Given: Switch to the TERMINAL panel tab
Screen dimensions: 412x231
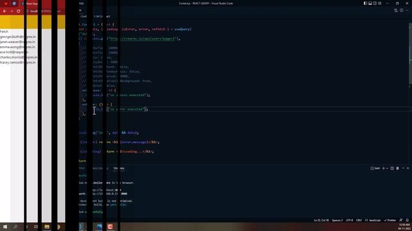Looking at the screenshot, I should click(x=118, y=168).
